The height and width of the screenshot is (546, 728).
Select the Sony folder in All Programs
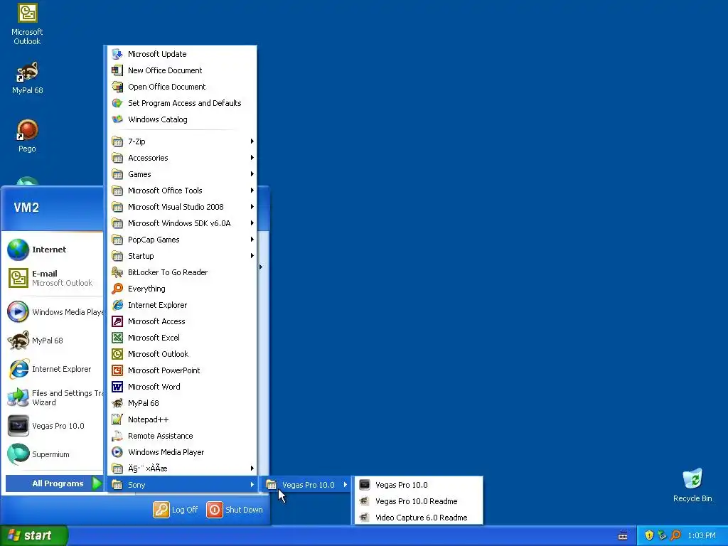click(x=182, y=485)
